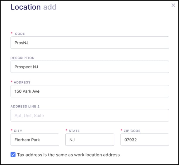179x165 pixels.
Task: Click the CODE field label
Action: tap(20, 34)
